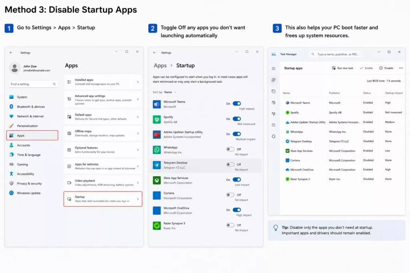Click the Microsoft OneDrive icon in Settings
Viewport: 410px width, 273px height.
coord(157,210)
